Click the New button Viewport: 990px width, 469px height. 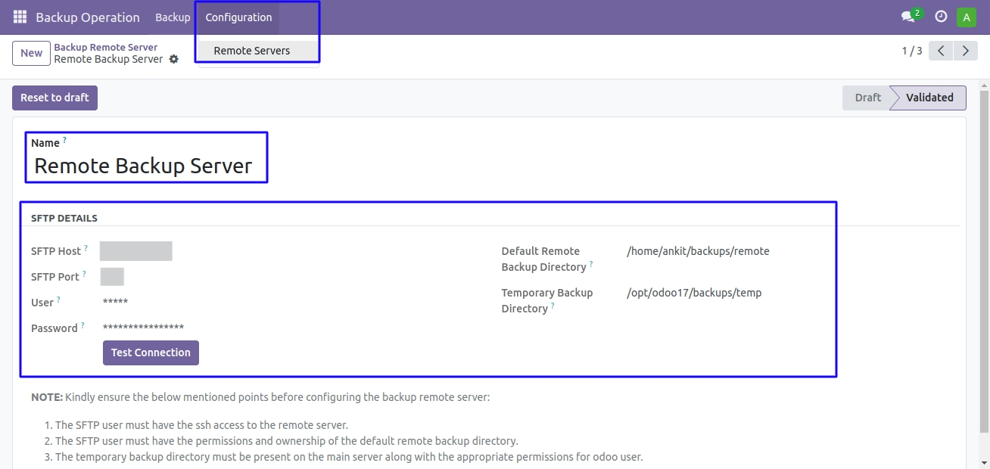pos(31,53)
